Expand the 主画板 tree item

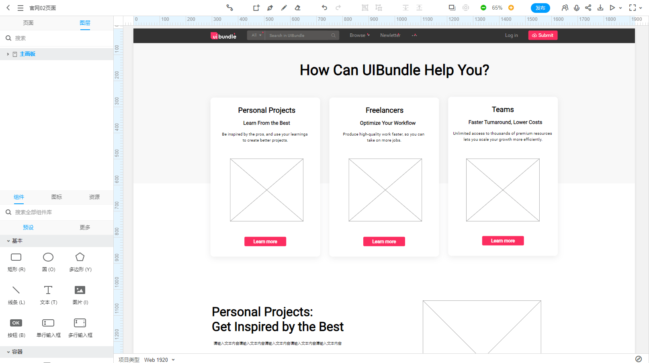(x=8, y=54)
